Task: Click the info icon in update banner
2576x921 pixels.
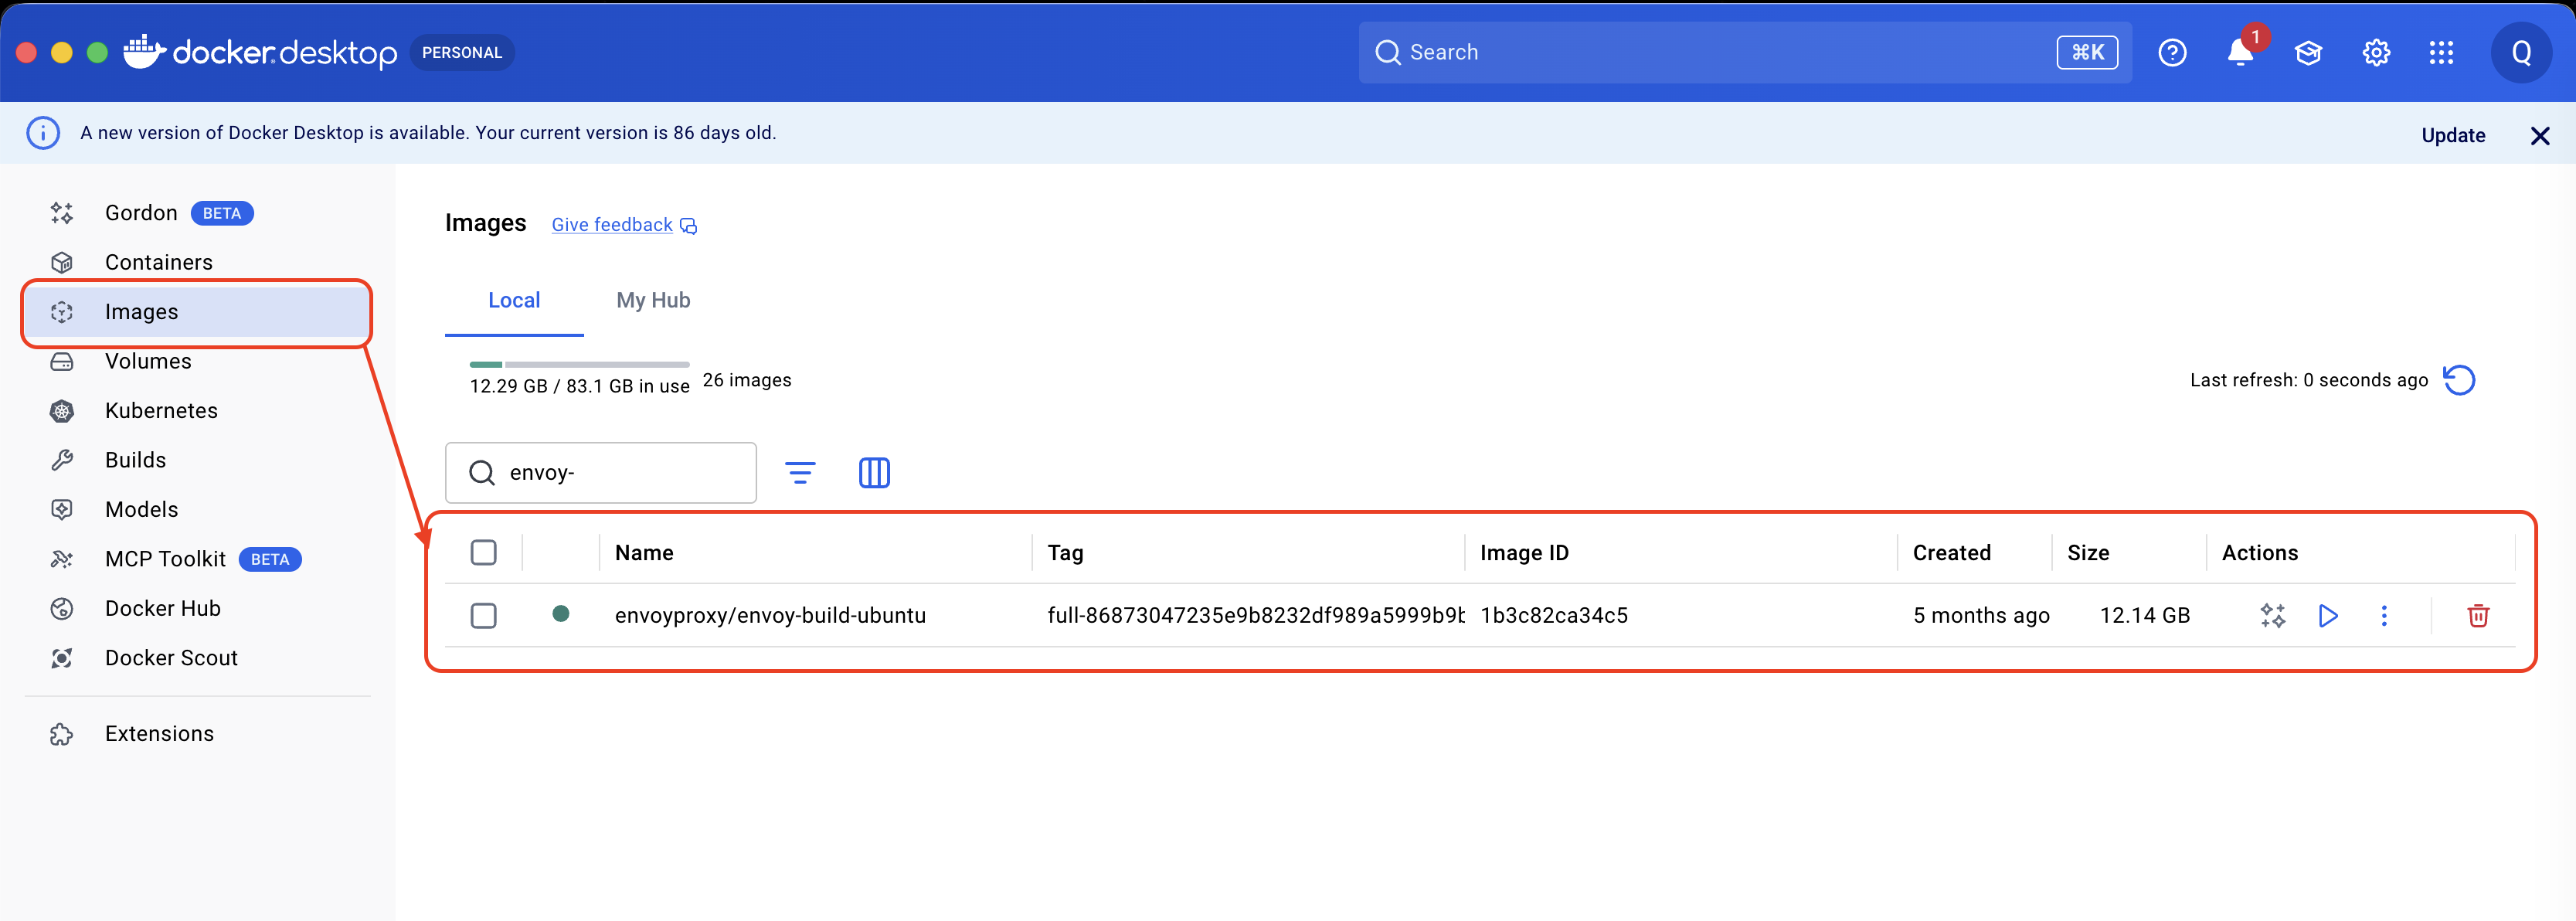Action: pyautogui.click(x=43, y=133)
